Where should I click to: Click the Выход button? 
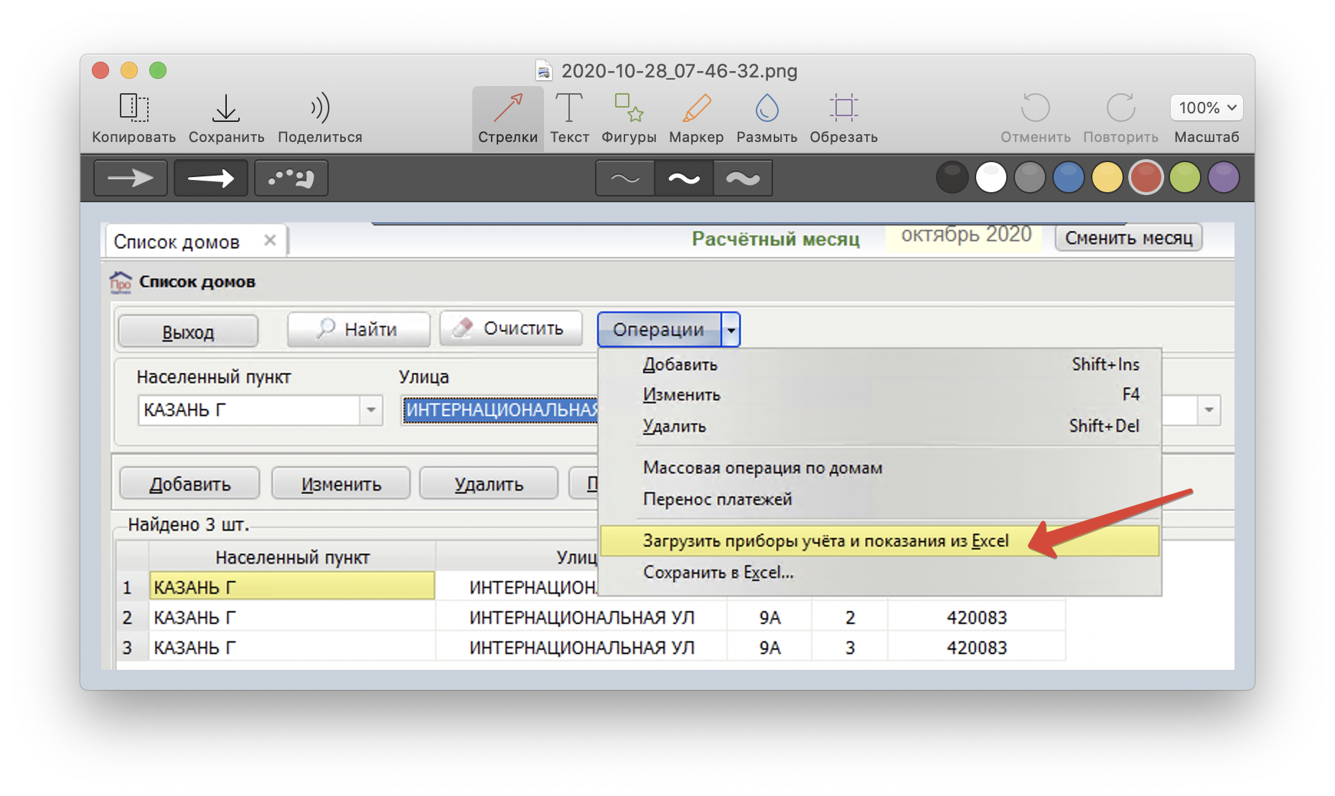188,331
